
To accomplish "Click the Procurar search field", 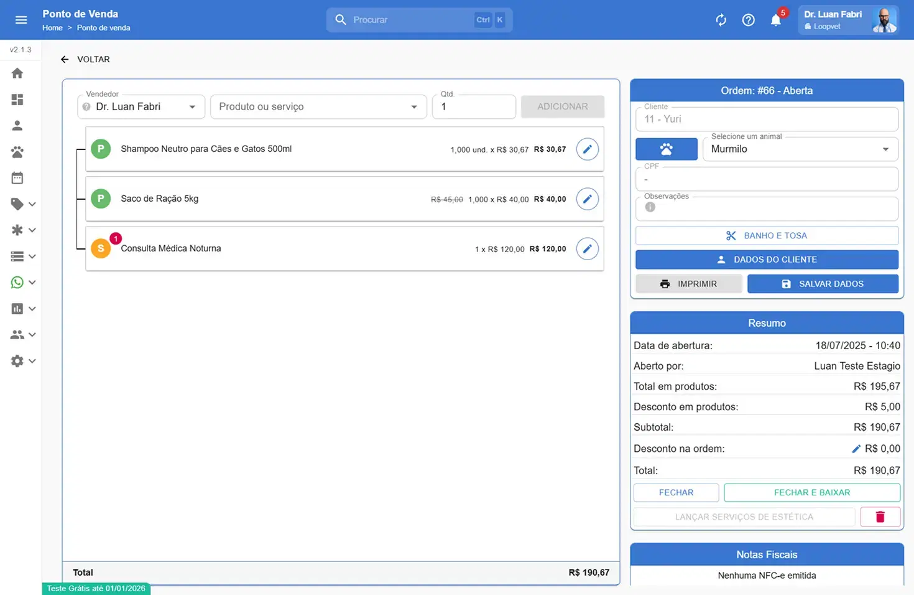I will point(410,20).
